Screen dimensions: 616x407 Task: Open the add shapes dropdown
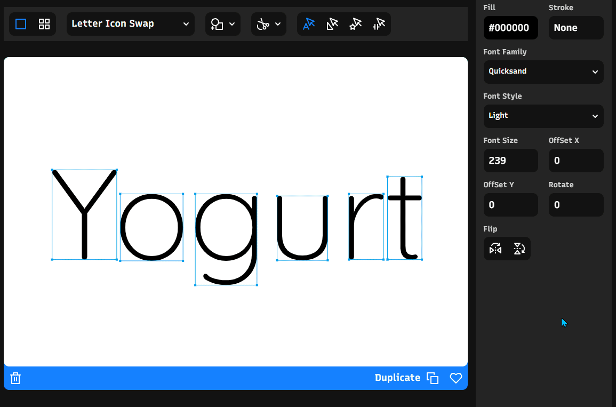coord(223,24)
